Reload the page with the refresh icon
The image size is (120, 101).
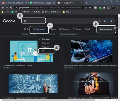11,8
